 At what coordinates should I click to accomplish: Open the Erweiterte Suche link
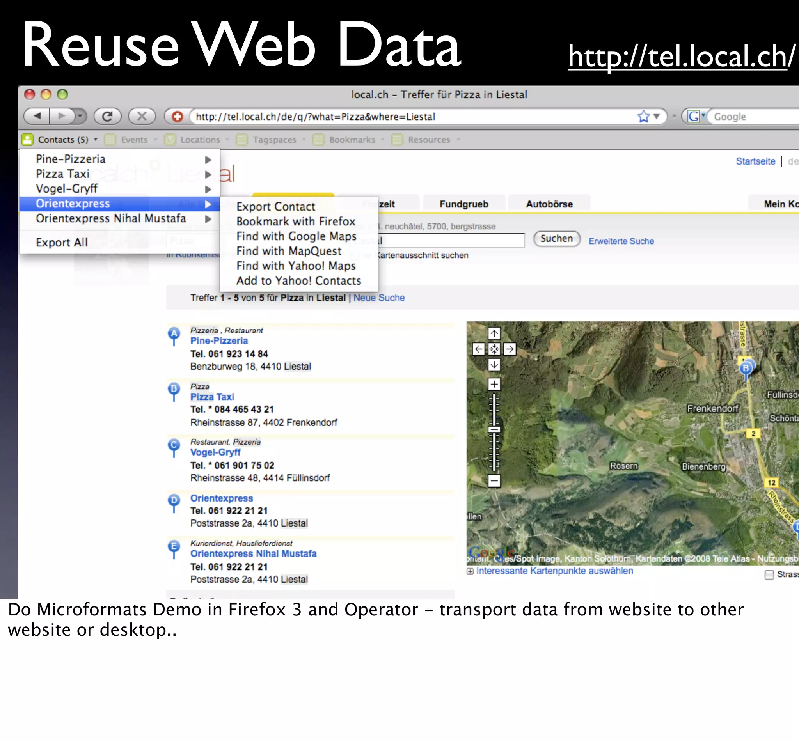pos(621,241)
